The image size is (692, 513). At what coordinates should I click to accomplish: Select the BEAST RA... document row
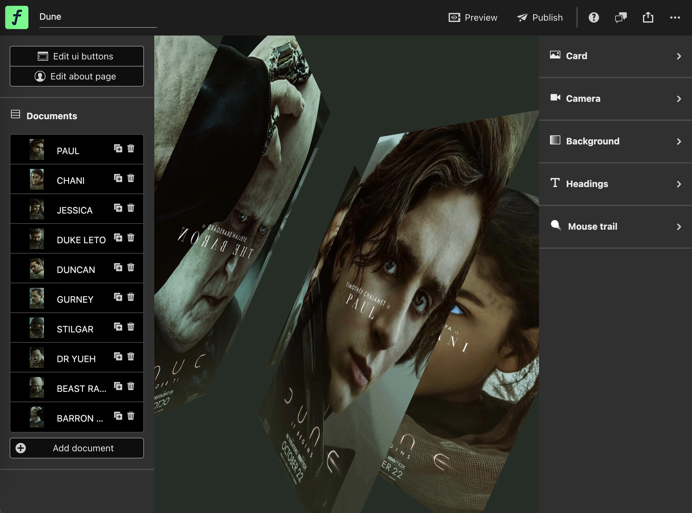click(77, 387)
